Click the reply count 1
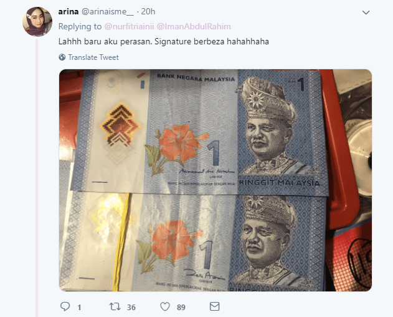Image resolution: width=393 pixels, height=317 pixels. coord(79,307)
